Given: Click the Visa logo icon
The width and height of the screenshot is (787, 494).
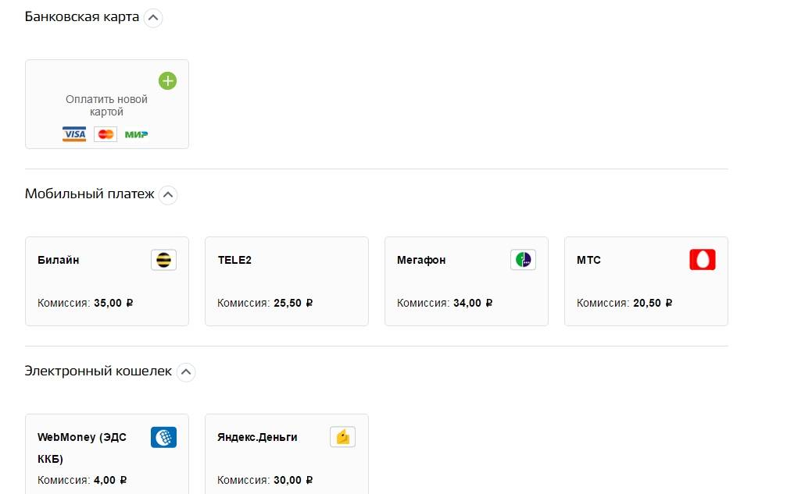Looking at the screenshot, I should 74,134.
